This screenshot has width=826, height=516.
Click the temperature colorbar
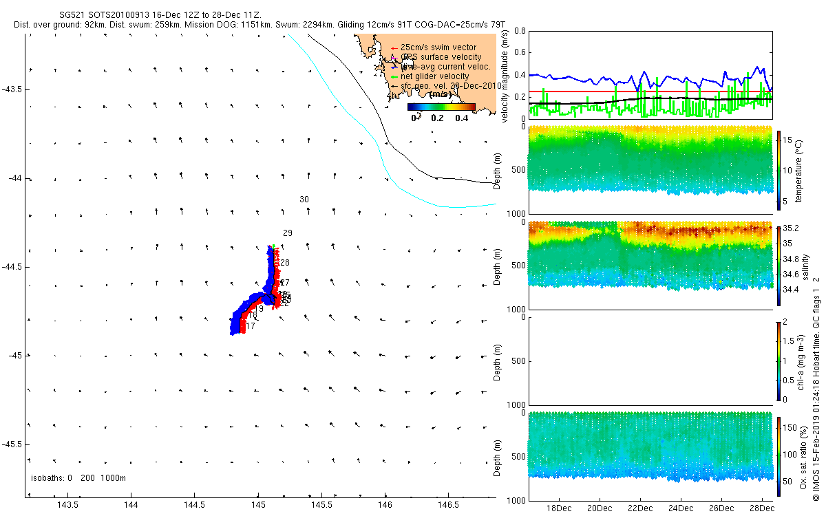pyautogui.click(x=779, y=170)
